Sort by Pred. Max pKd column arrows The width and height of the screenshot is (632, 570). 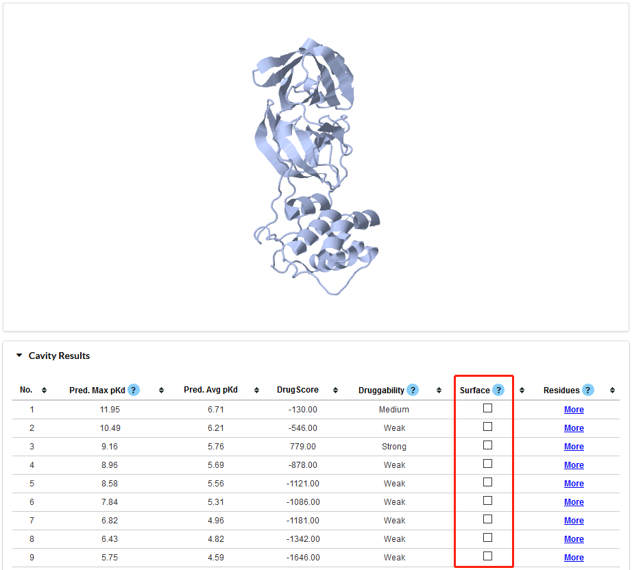coord(161,390)
